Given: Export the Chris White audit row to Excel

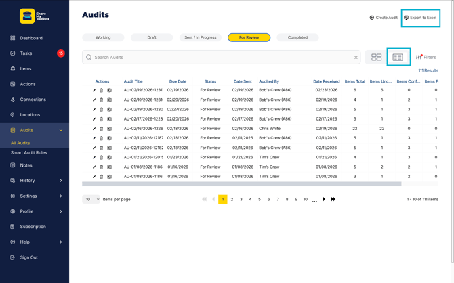Looking at the screenshot, I should pos(109,129).
